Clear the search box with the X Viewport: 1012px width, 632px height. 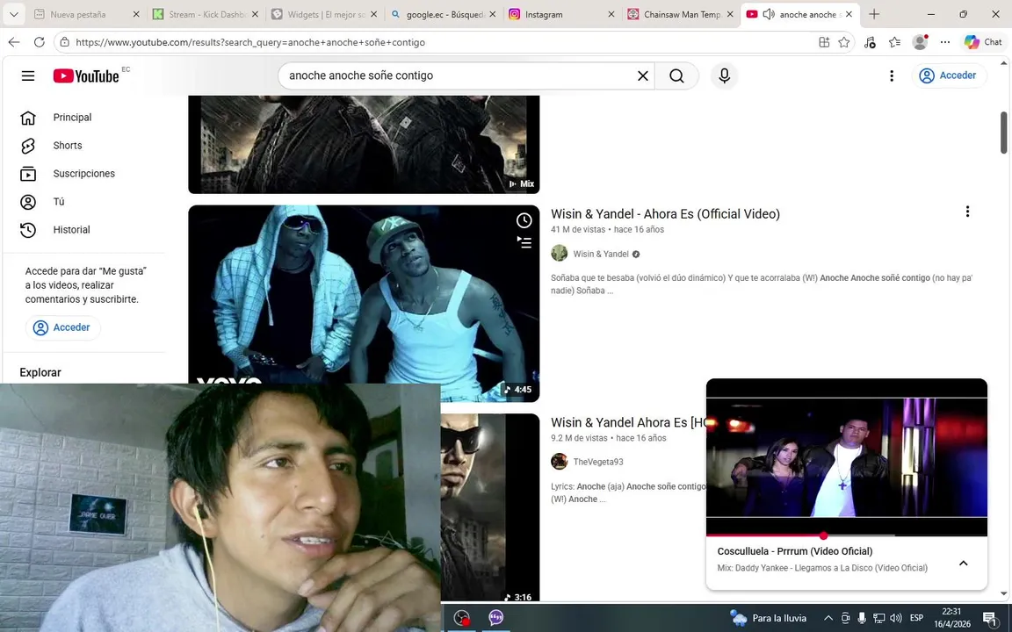click(643, 75)
